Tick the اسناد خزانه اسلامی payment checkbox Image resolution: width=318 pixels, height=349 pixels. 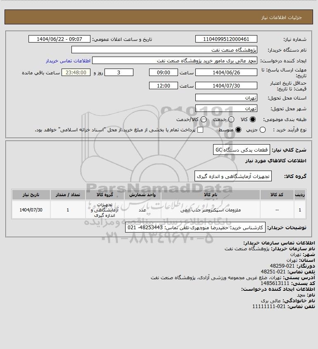[x=200, y=130]
